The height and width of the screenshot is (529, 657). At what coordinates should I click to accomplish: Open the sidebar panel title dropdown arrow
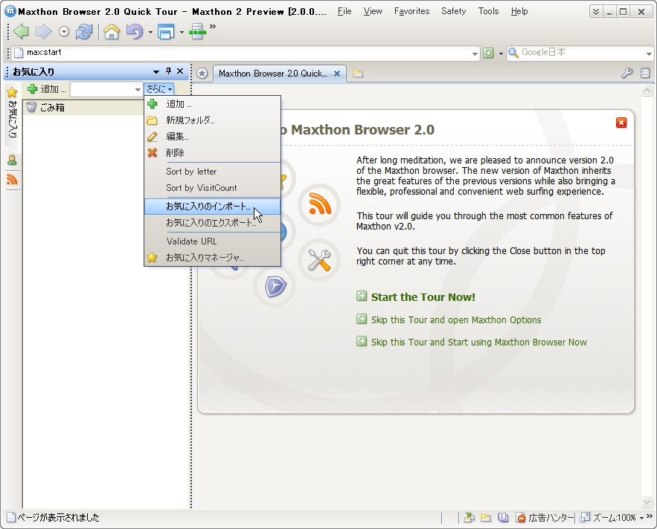[156, 72]
